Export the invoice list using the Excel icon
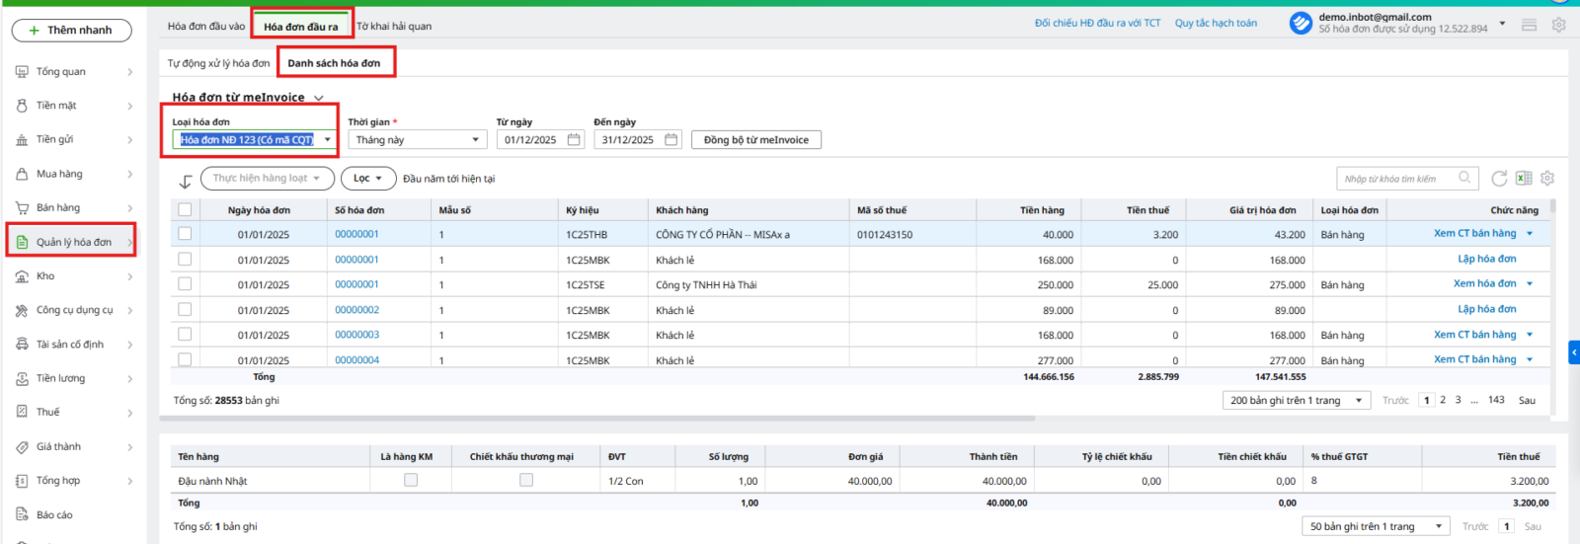 [x=1524, y=179]
